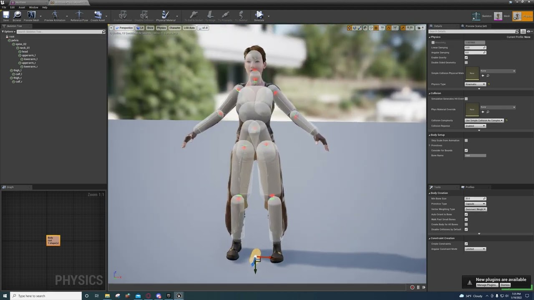534x300 pixels.
Task: Toggle the Create Constraints checkbox
Action: pyautogui.click(x=466, y=244)
